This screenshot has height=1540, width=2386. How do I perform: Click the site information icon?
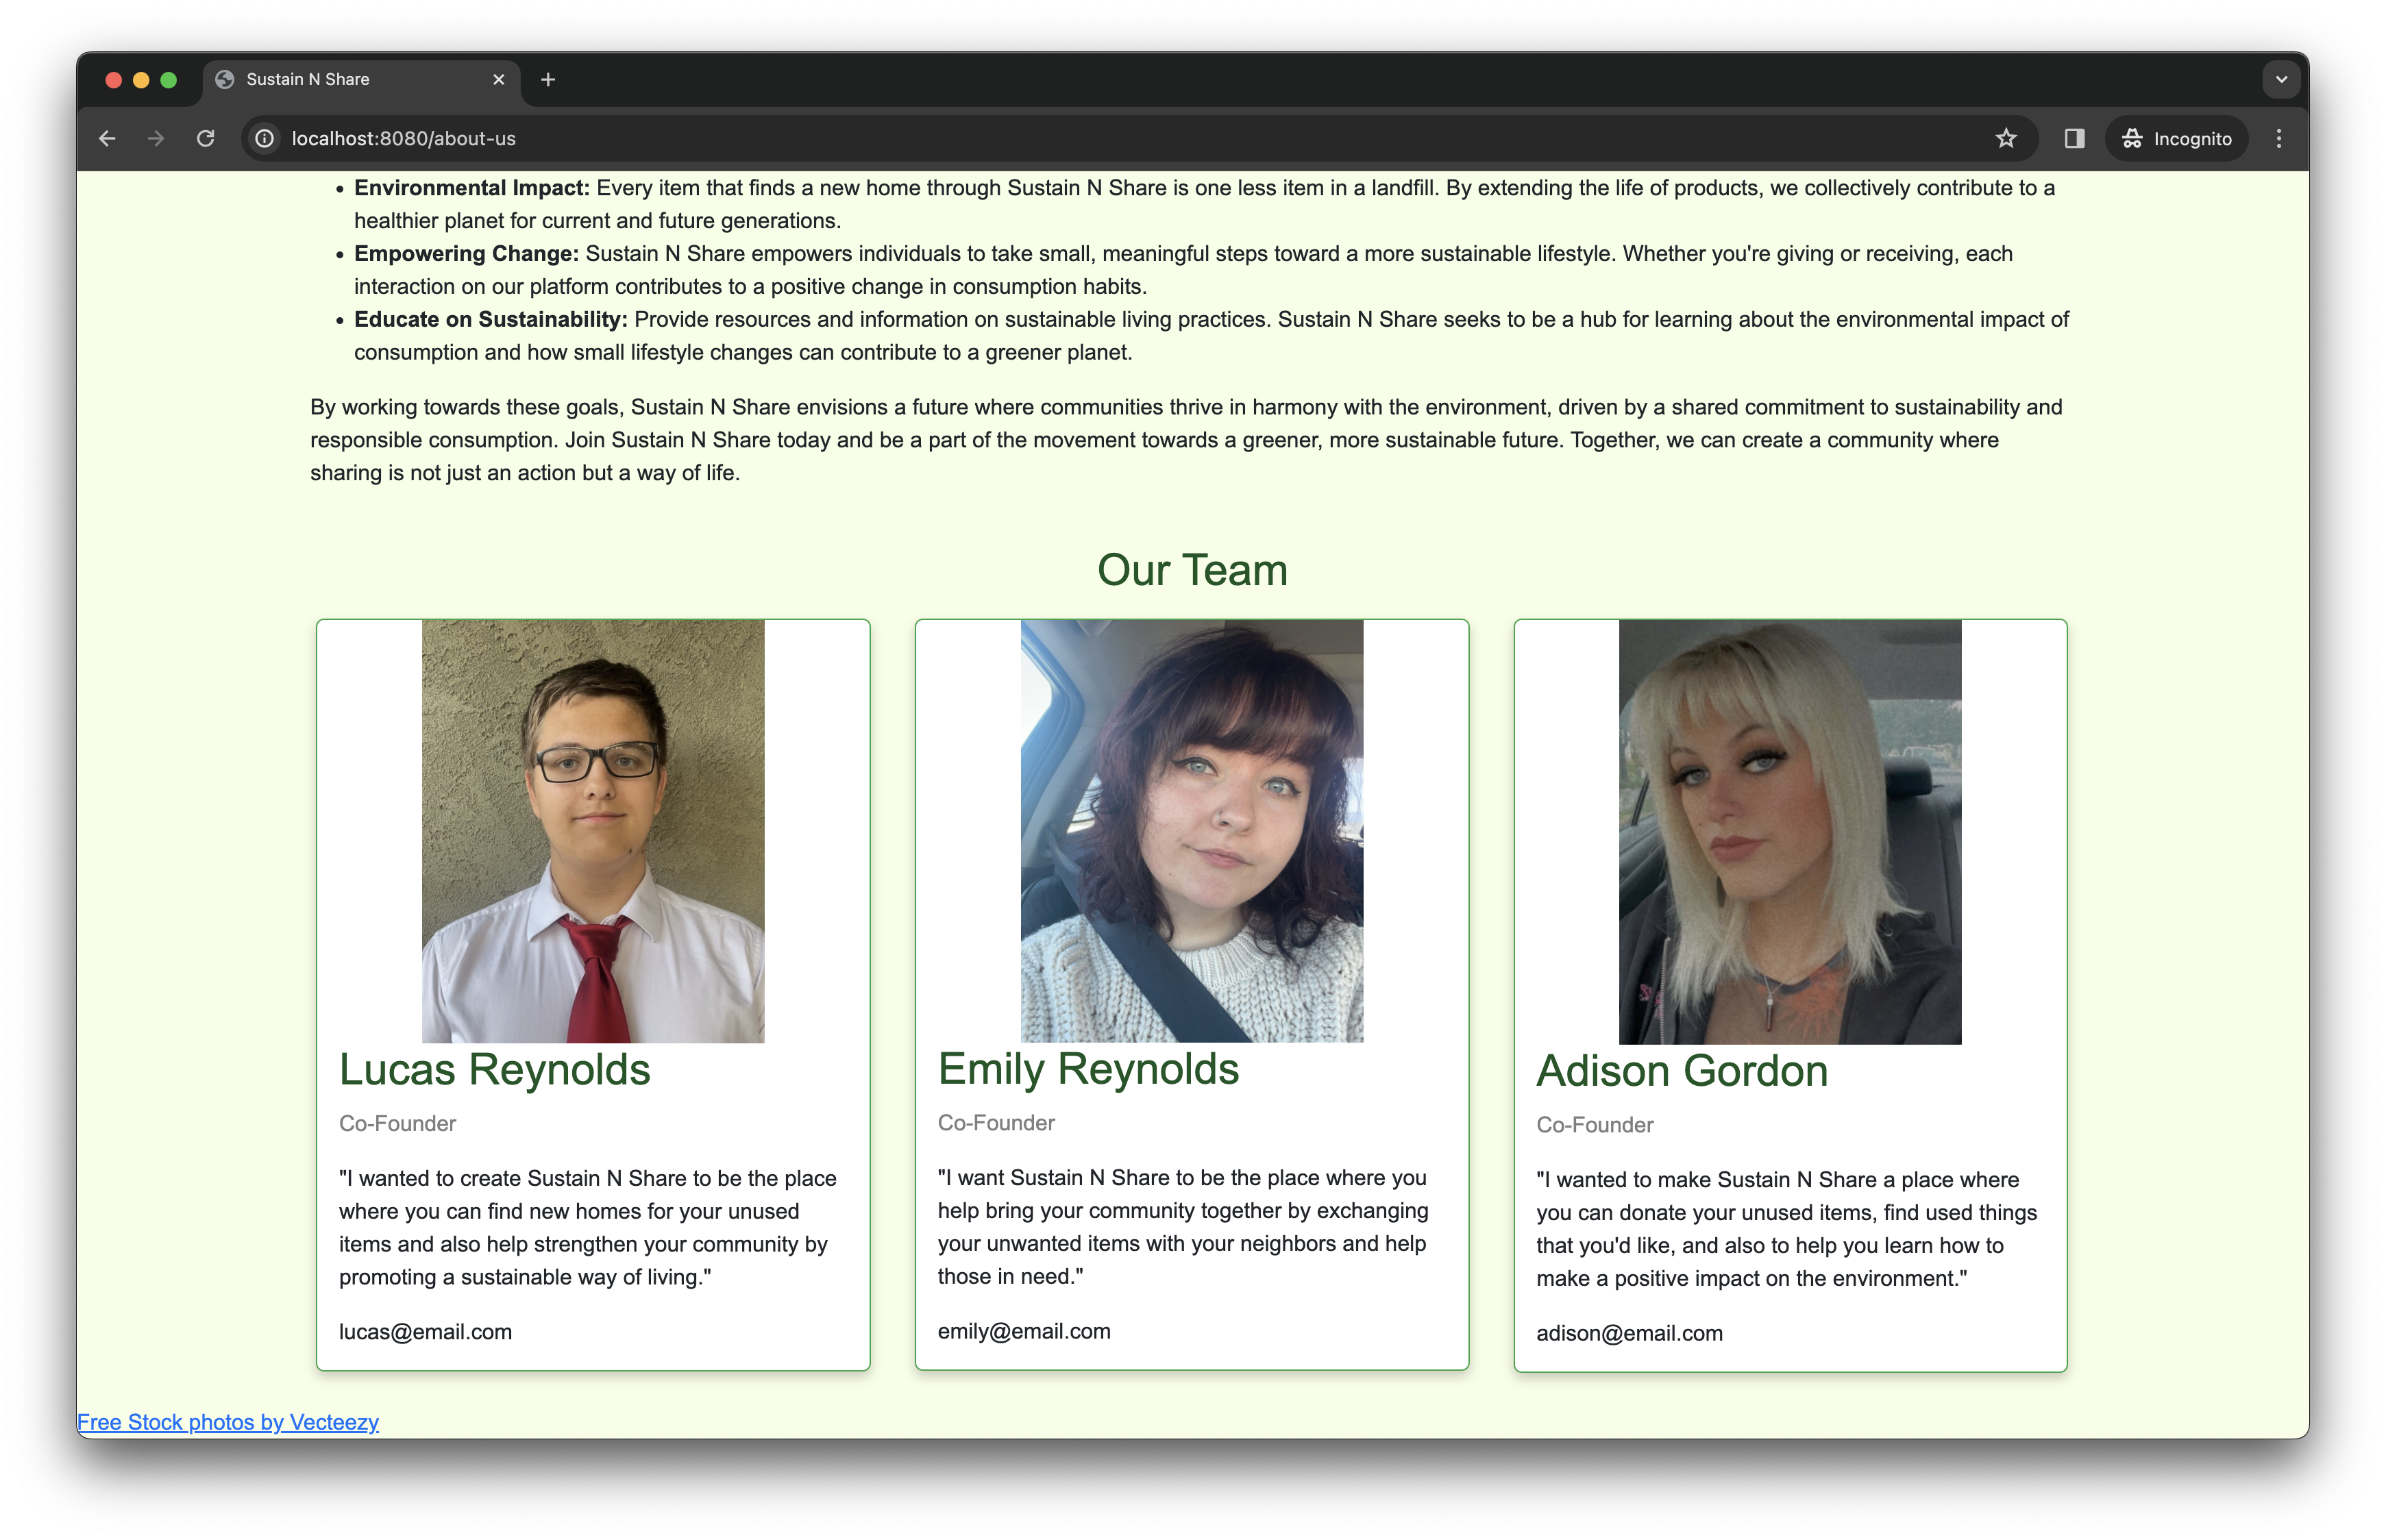265,139
